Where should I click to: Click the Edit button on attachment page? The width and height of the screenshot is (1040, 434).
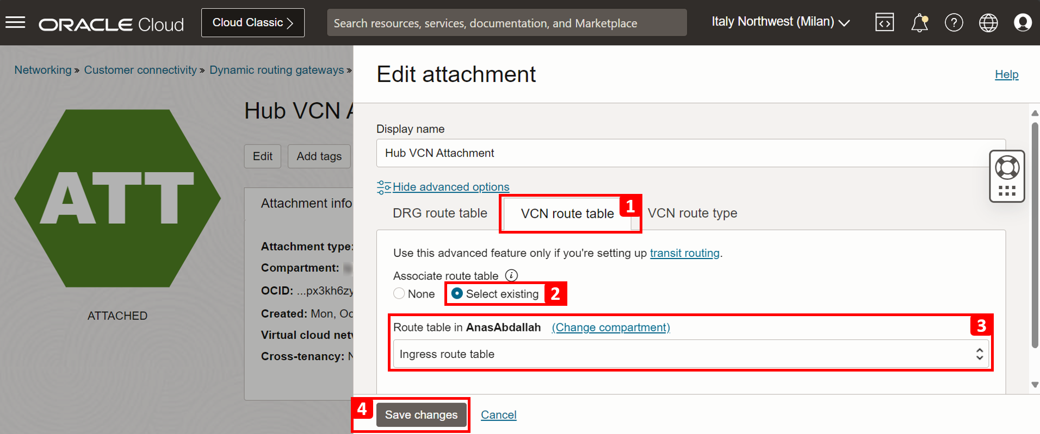pyautogui.click(x=263, y=156)
